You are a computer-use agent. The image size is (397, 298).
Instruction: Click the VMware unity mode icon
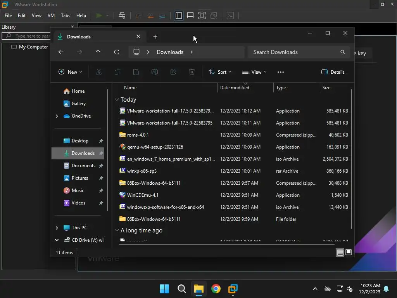[214, 16]
